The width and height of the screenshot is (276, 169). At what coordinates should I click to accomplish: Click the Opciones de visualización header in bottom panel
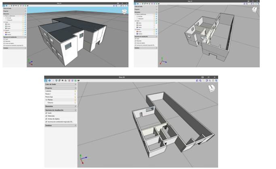pos(61,110)
